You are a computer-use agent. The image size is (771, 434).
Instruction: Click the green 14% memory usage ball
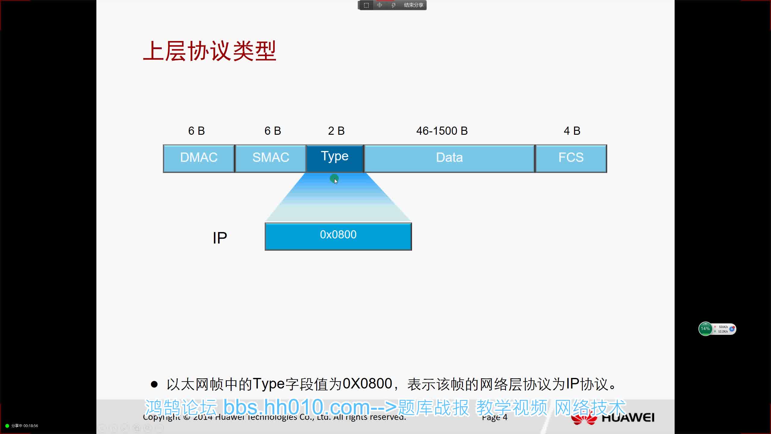(x=705, y=329)
